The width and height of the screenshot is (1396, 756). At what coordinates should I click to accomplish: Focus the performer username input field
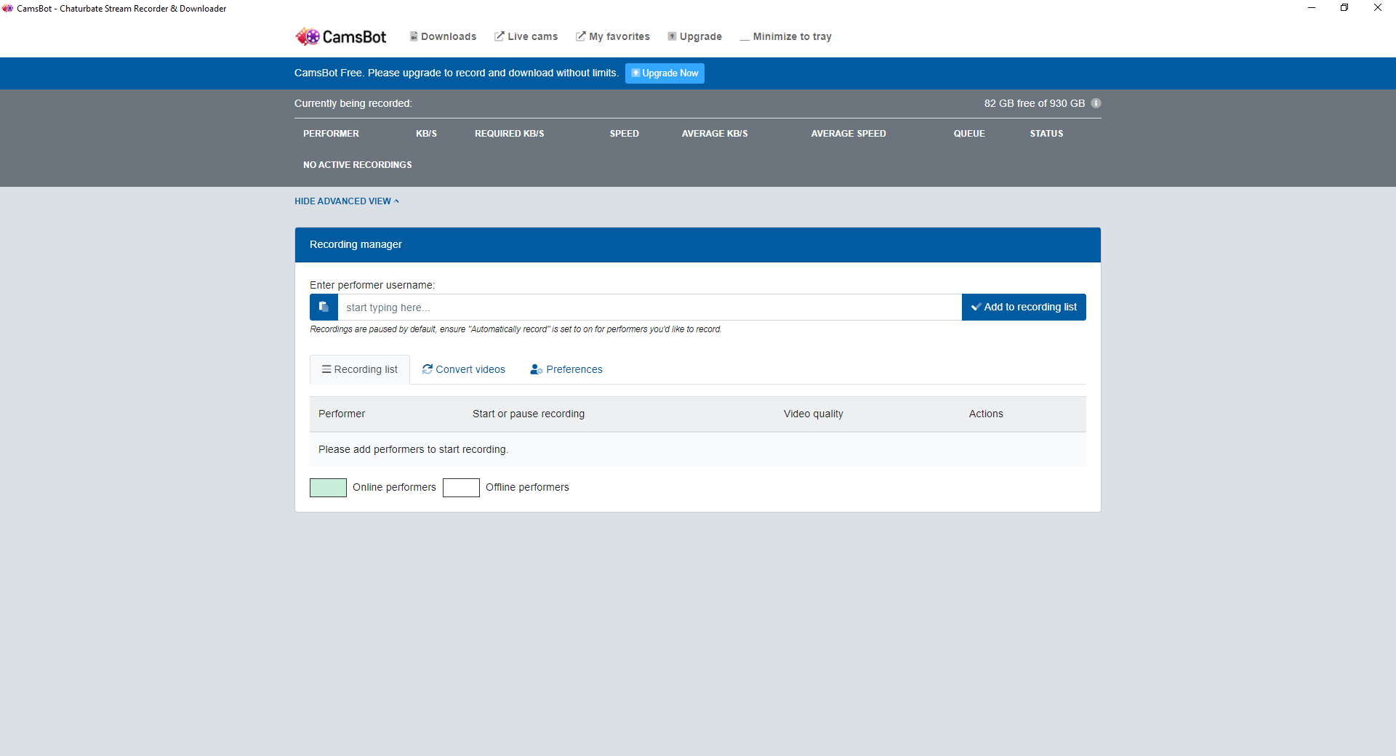[649, 307]
